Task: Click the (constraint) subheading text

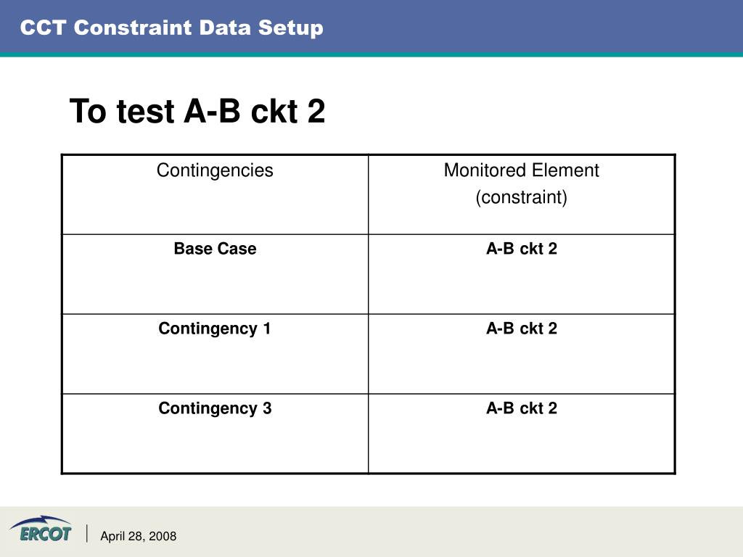Action: 521,197
